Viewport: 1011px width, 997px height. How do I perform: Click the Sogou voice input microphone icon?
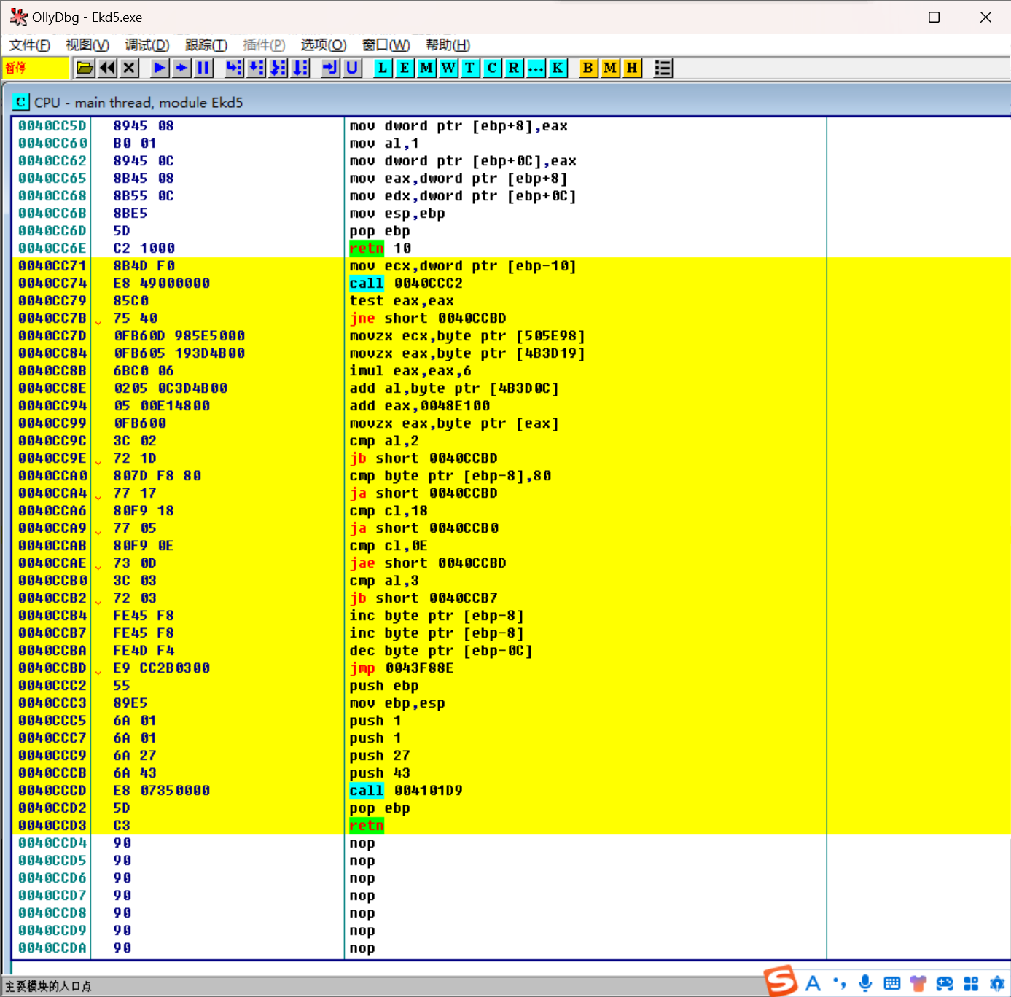tap(865, 983)
